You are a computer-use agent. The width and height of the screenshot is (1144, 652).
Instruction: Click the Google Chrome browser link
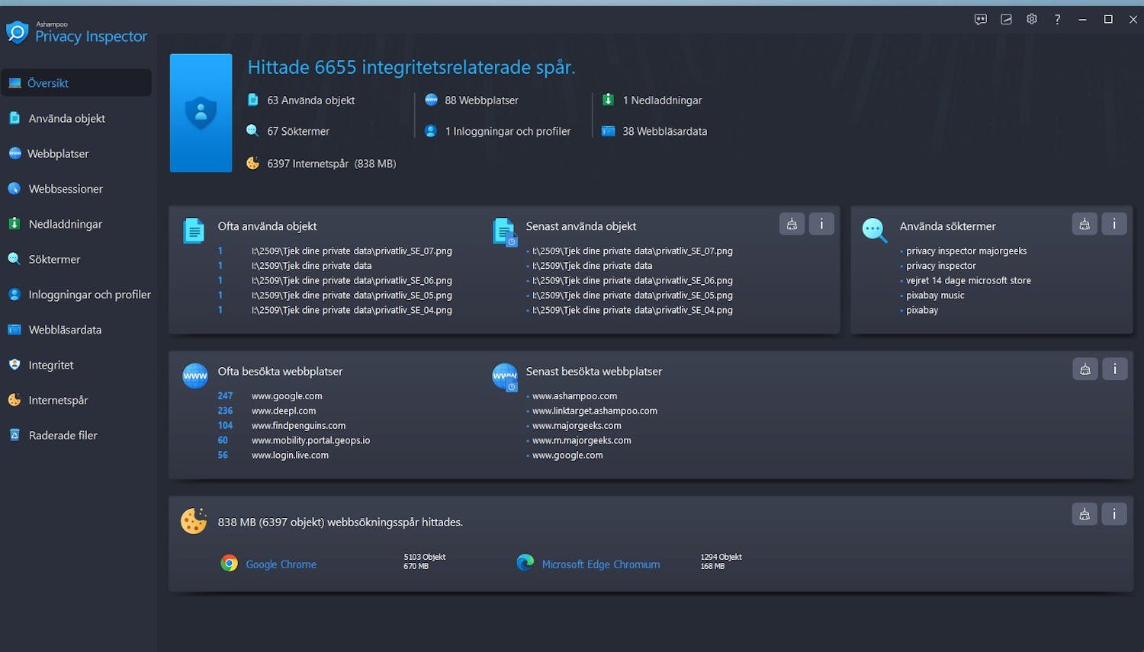[281, 564]
